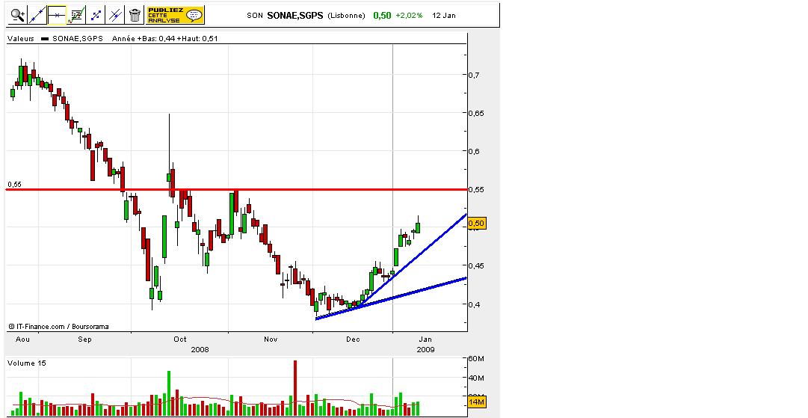Click the 2009 year label
This screenshot has height=418, width=808.
(425, 349)
